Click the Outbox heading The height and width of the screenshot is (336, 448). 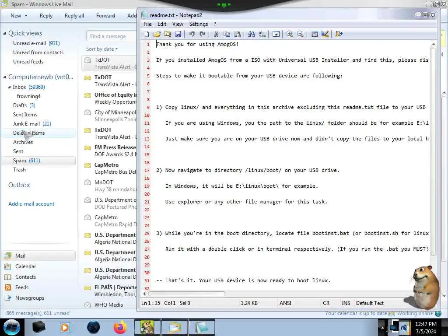[x=19, y=185]
